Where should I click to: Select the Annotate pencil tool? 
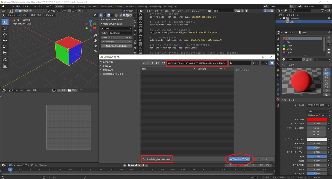point(5,59)
